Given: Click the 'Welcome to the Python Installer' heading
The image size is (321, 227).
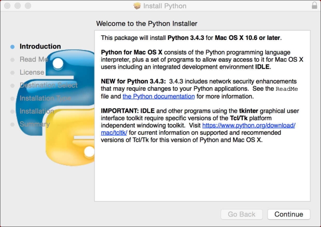Looking at the screenshot, I should (x=147, y=23).
